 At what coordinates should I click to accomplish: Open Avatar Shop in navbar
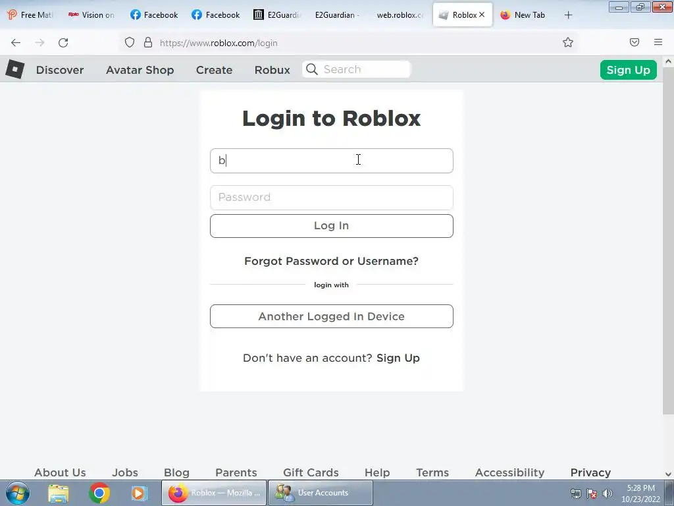click(x=140, y=70)
